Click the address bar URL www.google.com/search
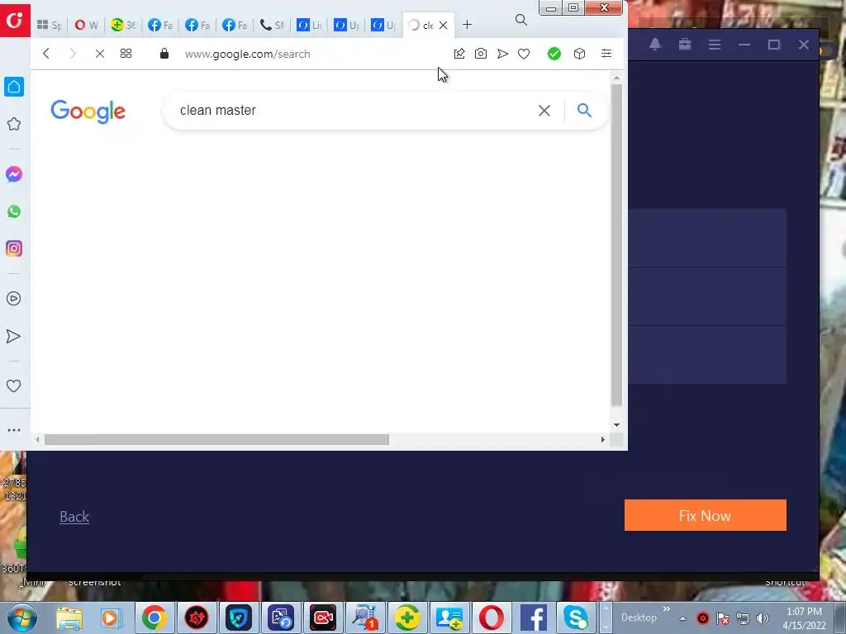The height and width of the screenshot is (634, 846). (248, 54)
